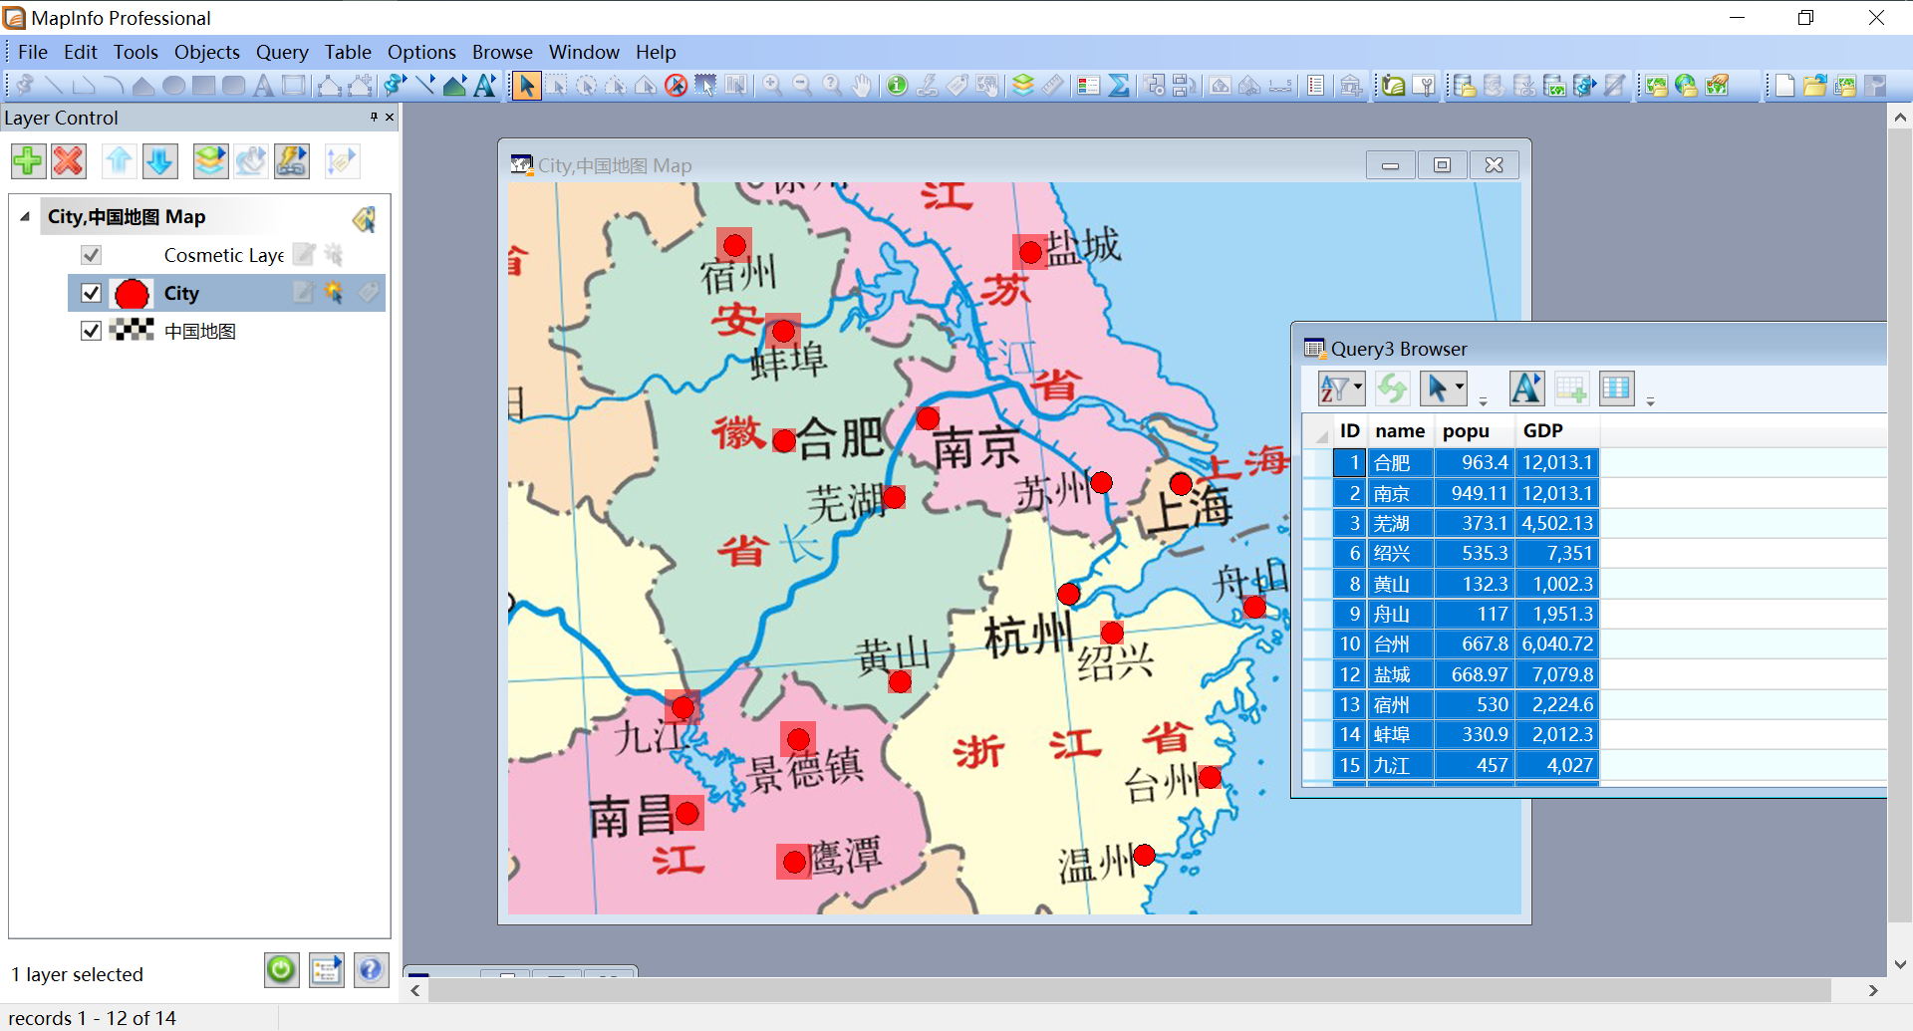Click the map selection label icon beside City,中国地图 Map
1913x1031 pixels.
point(364,218)
